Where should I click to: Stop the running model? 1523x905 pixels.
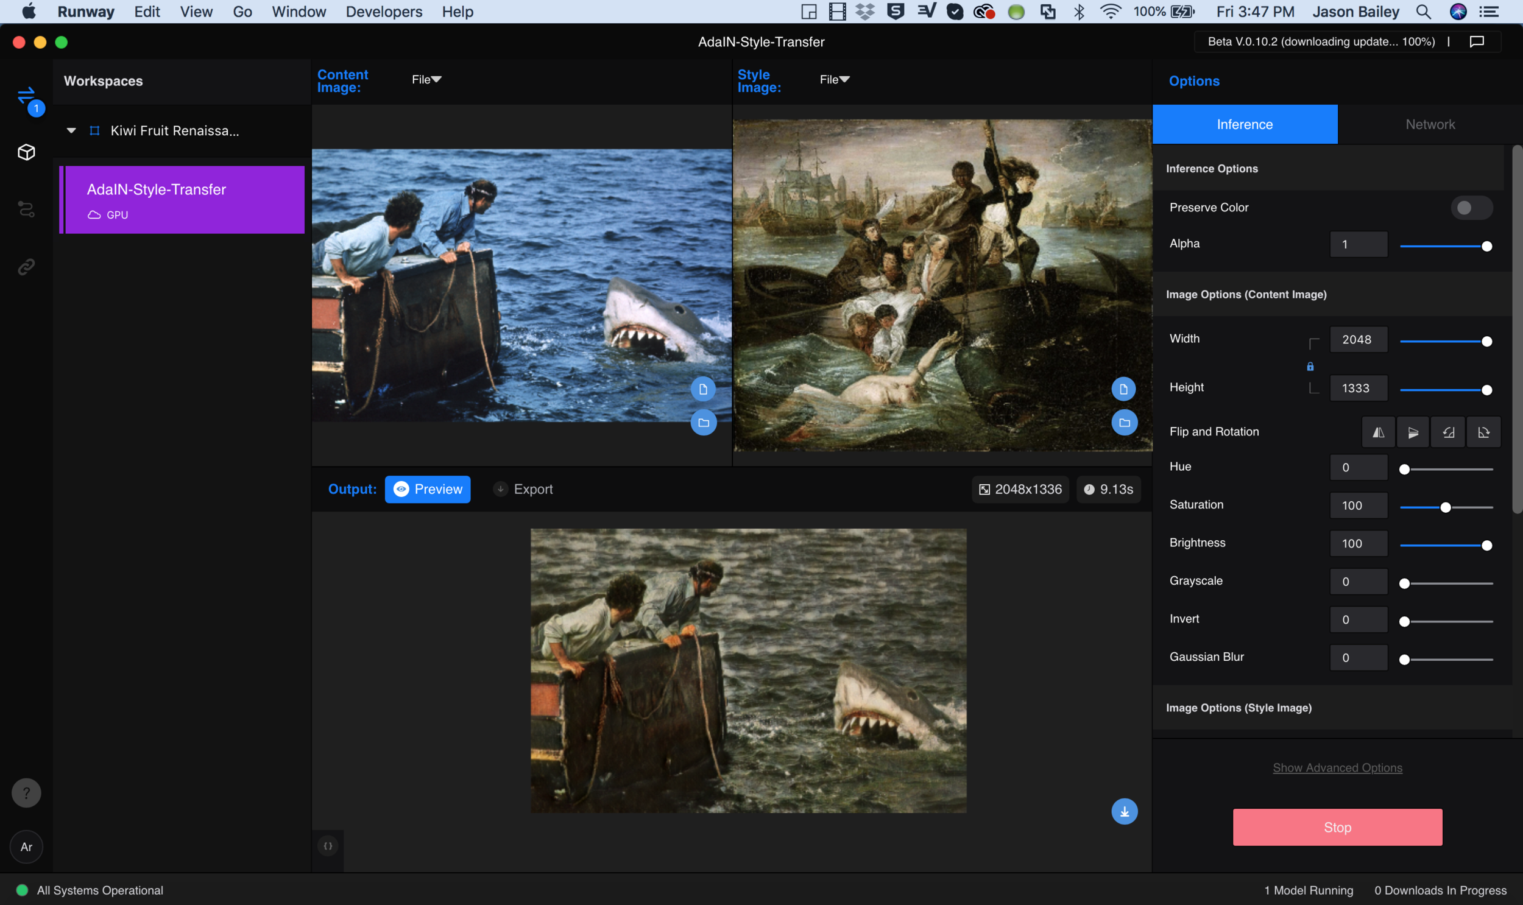pyautogui.click(x=1338, y=827)
